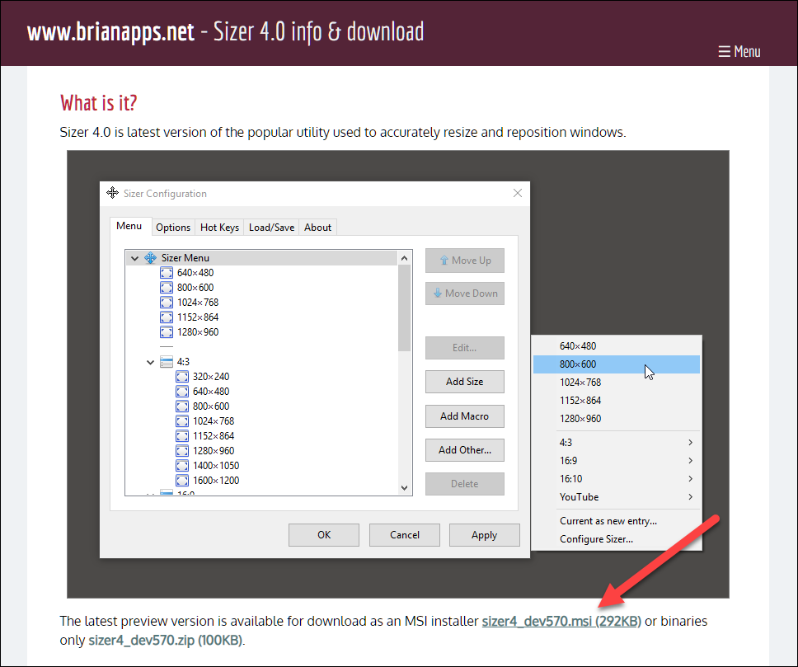Screen dimensions: 798x667
Task: Close the Sizer Configuration dialog with the X
Action: click(x=518, y=193)
